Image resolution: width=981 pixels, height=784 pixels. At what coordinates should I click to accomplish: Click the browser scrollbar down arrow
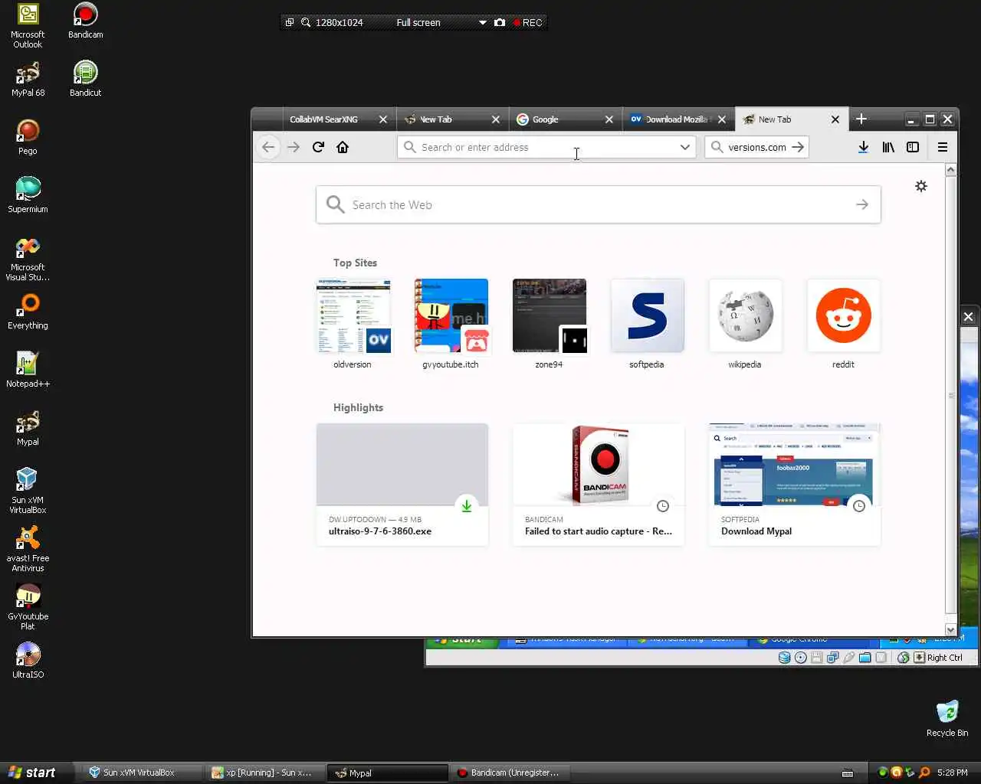[x=950, y=629]
